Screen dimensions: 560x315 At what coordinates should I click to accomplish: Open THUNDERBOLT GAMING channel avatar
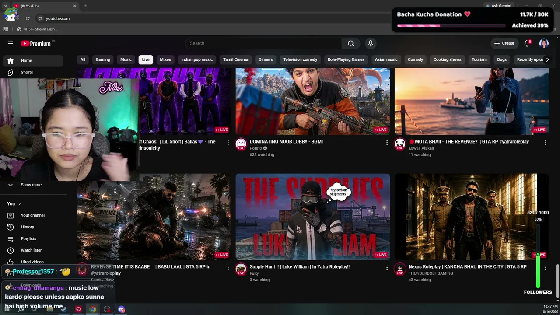pos(400,269)
